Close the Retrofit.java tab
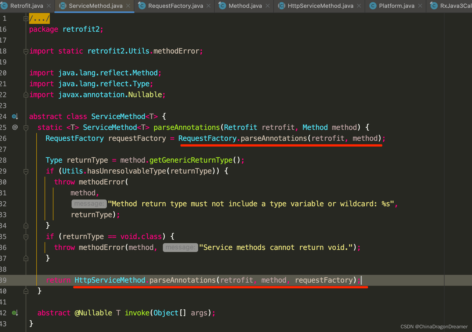Screen dimensions: 472x332 pos(49,6)
